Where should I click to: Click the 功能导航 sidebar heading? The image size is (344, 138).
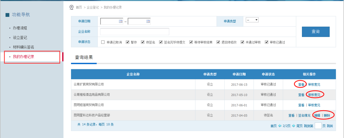tap(21, 15)
